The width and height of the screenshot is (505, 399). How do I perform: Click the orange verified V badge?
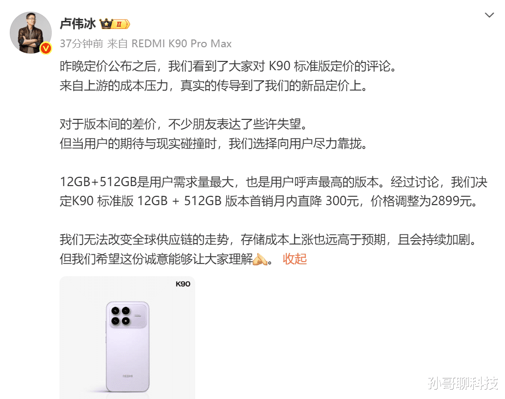(46, 48)
